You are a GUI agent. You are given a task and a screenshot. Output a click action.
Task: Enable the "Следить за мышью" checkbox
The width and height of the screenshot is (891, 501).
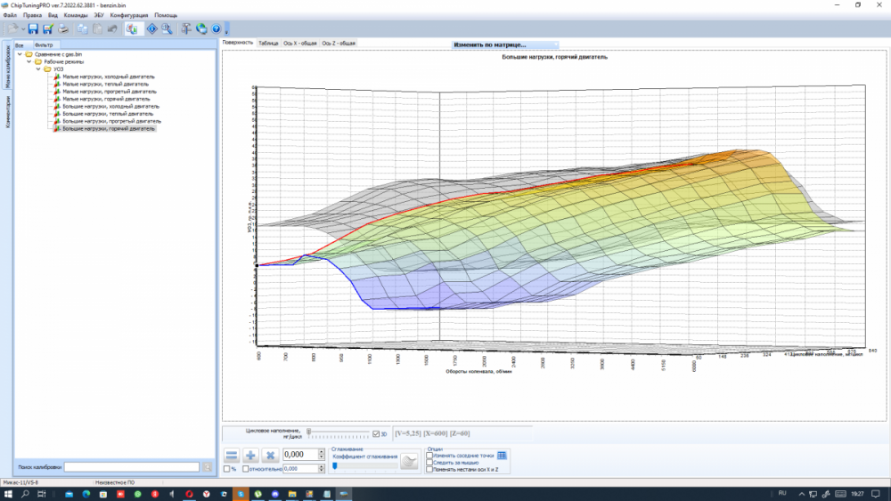point(430,462)
